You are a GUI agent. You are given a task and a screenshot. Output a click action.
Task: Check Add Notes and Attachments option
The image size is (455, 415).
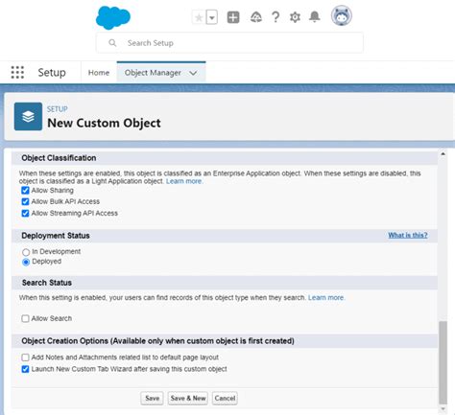[25, 357]
